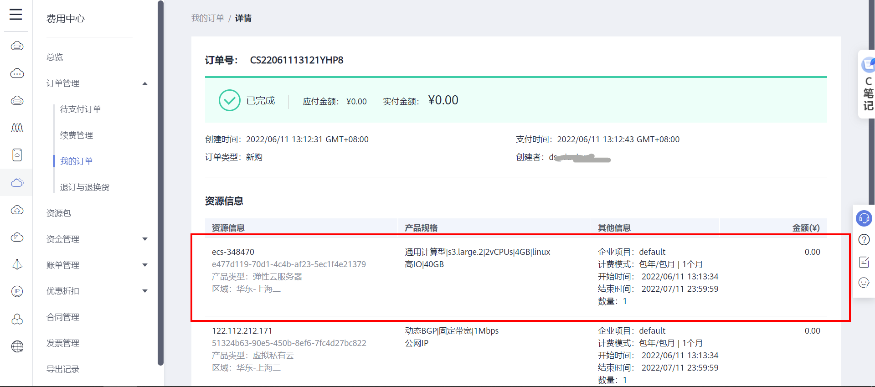Open 合同管理 in the sidebar
875x387 pixels.
(63, 317)
